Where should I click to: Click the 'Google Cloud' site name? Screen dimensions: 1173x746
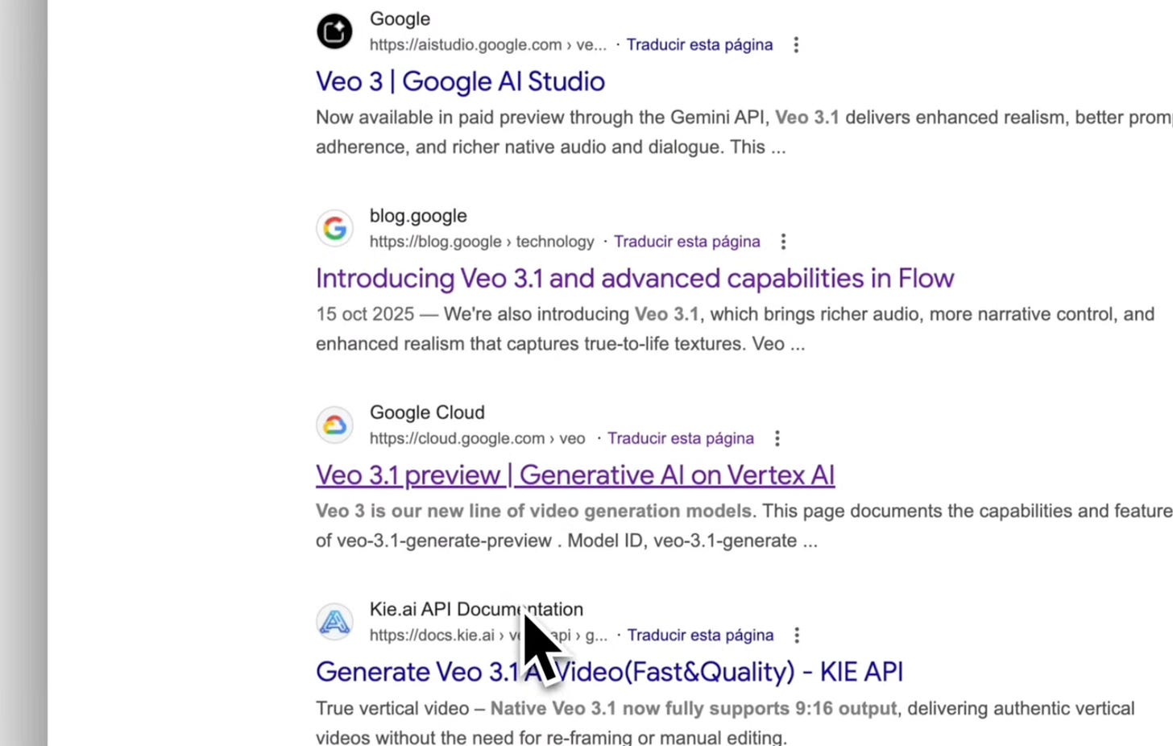427,412
